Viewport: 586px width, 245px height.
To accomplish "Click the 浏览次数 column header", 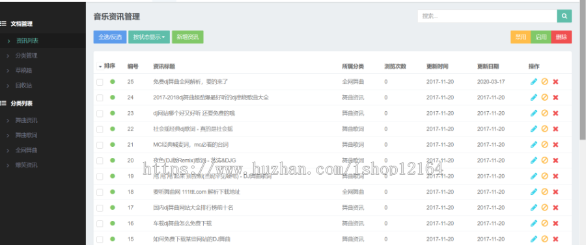I will click(395, 66).
